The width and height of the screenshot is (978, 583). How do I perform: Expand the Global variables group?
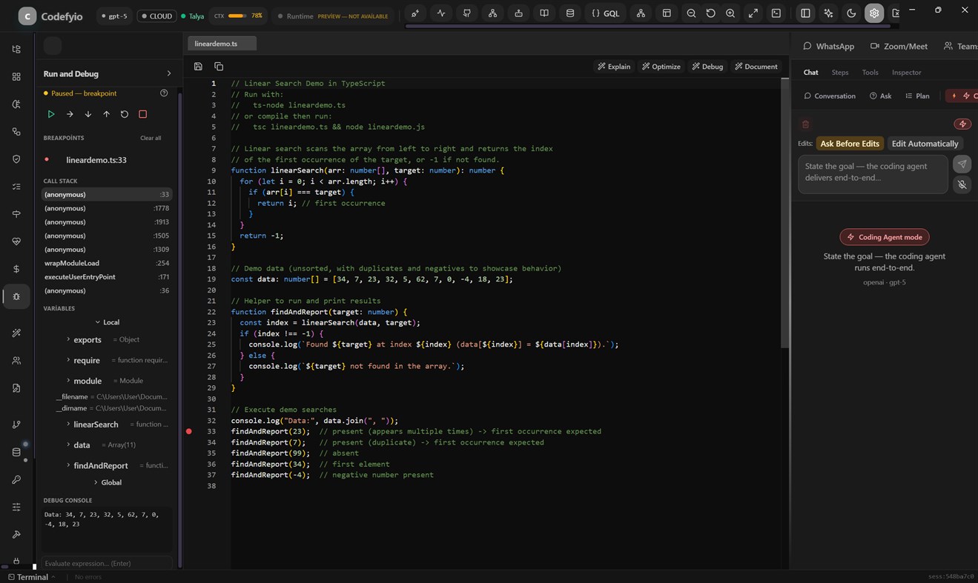click(x=96, y=482)
